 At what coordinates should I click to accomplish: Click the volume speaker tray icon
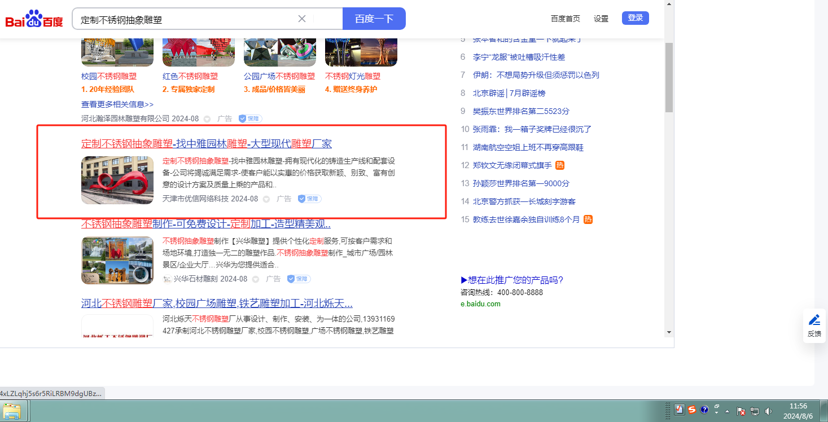(769, 411)
